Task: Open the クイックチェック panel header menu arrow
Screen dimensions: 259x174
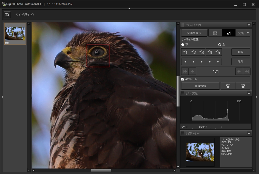Action: (x=249, y=25)
